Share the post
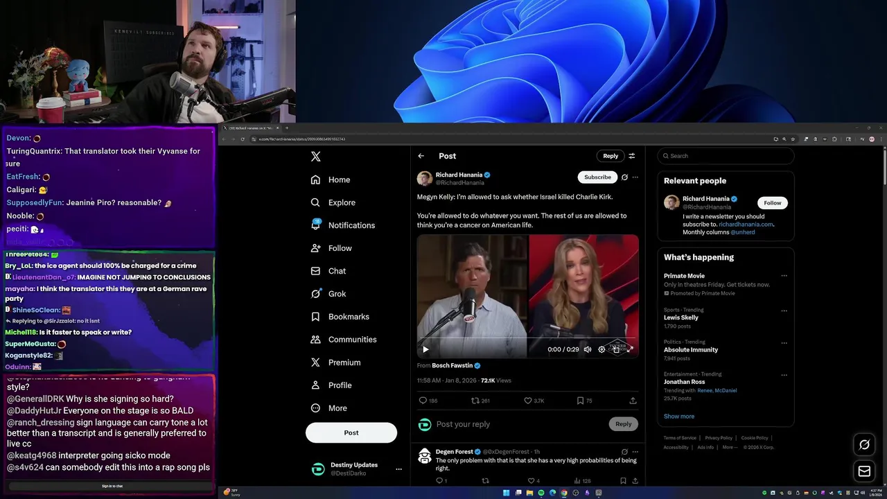Viewport: 887px width, 499px height. click(633, 401)
